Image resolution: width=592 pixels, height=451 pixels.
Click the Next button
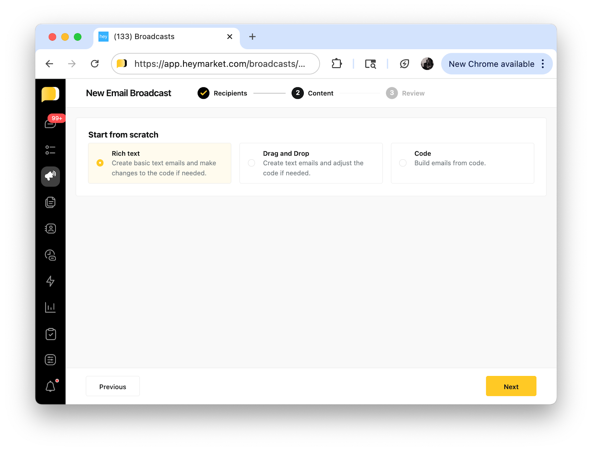click(511, 386)
